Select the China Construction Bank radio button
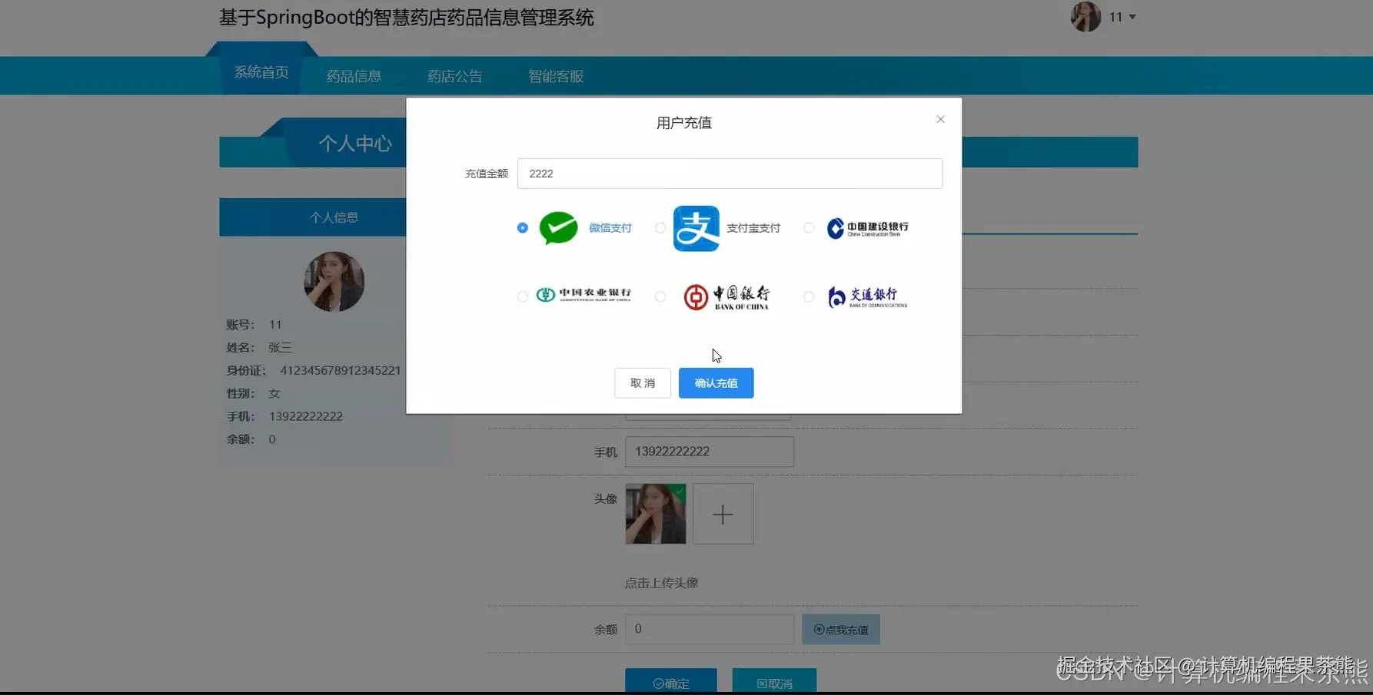The width and height of the screenshot is (1373, 695). [808, 228]
